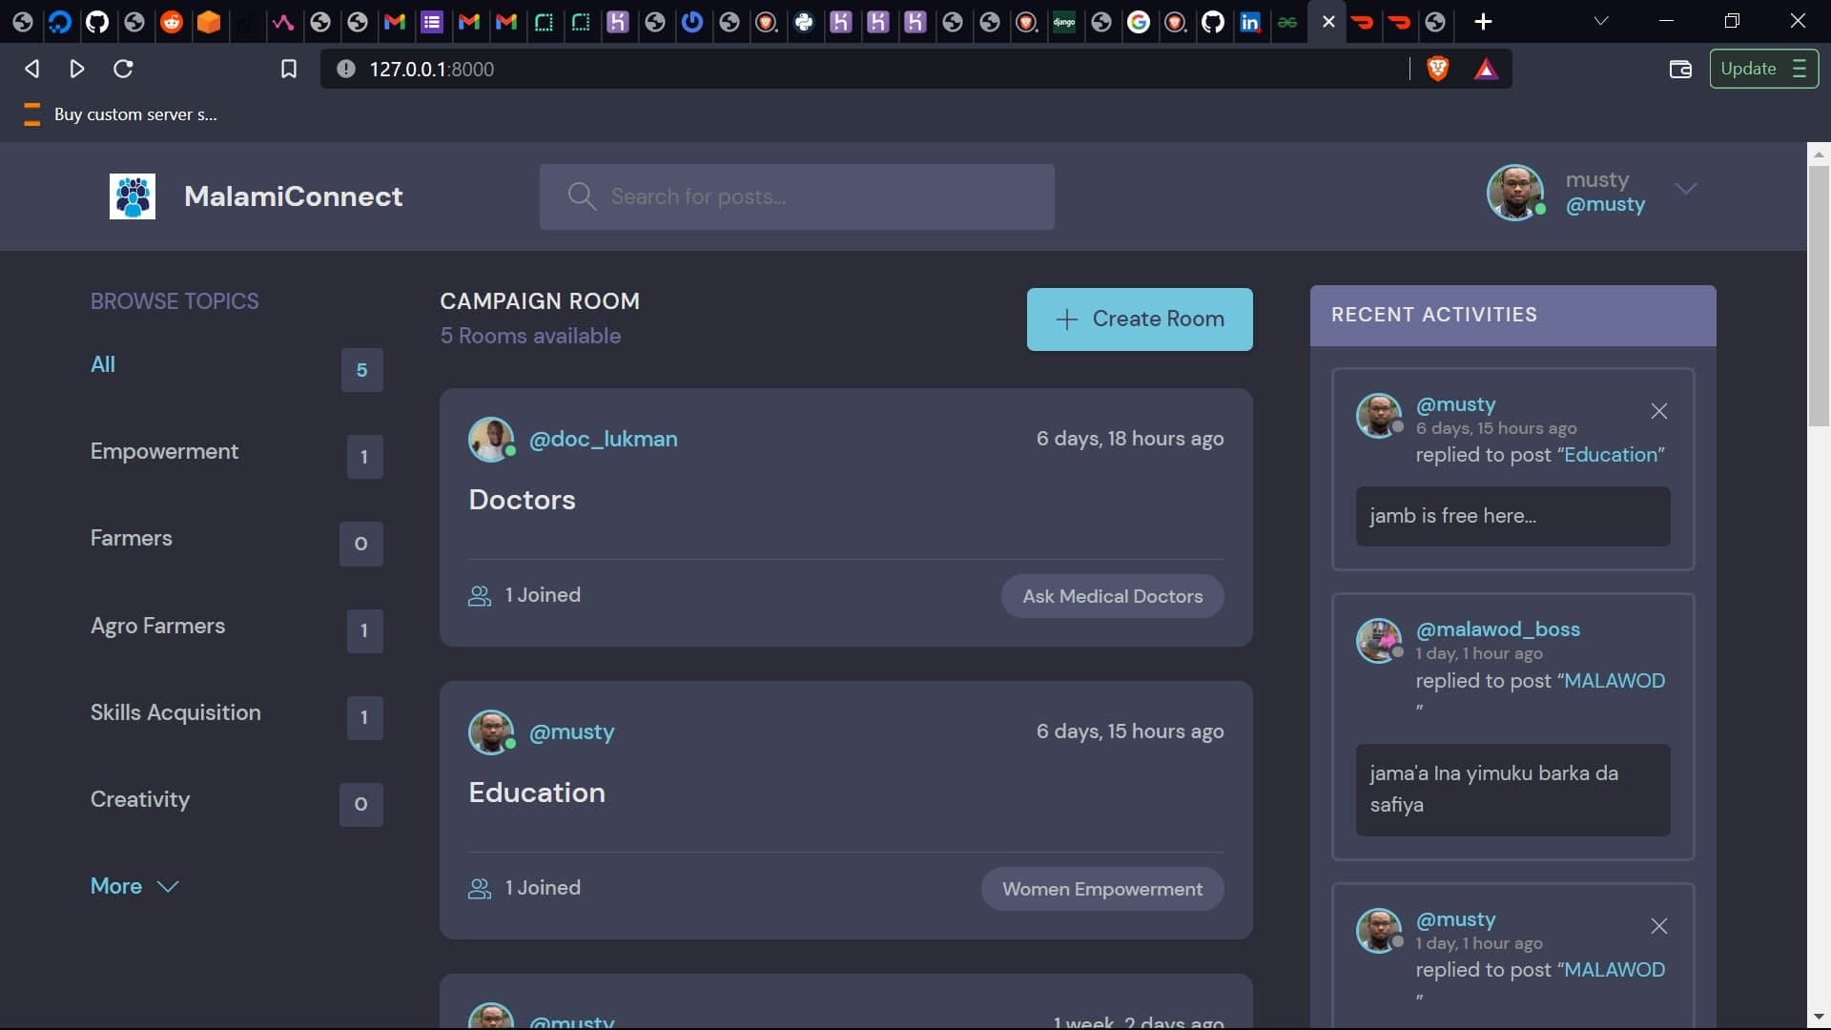Click the Ask Medical Doctors button
Image resolution: width=1831 pixels, height=1030 pixels.
[1112, 595]
